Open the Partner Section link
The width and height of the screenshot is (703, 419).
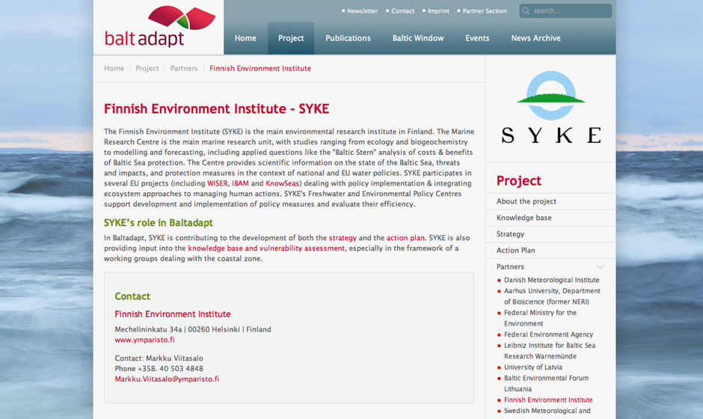point(484,11)
